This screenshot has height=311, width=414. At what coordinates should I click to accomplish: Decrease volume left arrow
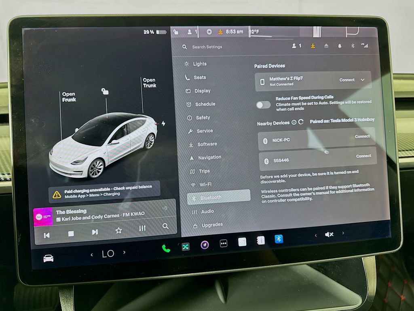(316, 235)
